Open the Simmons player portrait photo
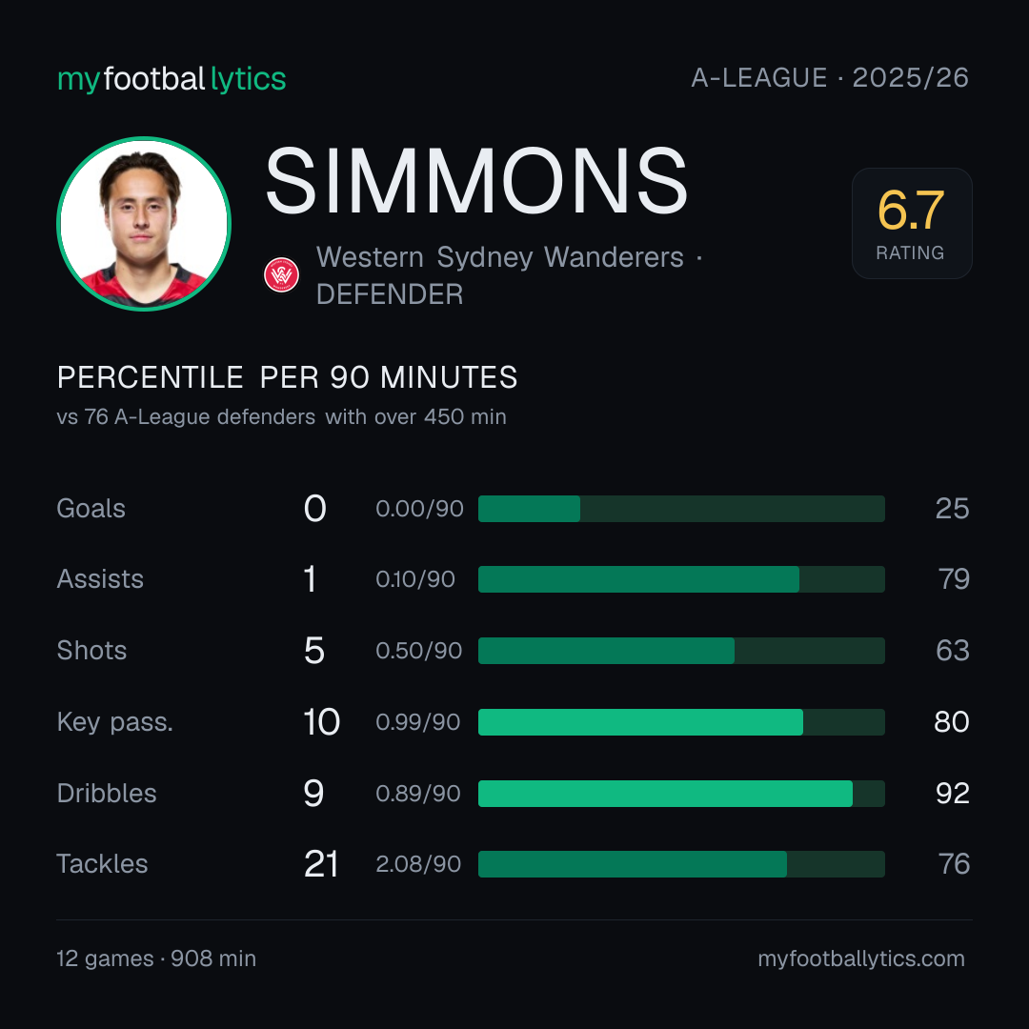Image resolution: width=1029 pixels, height=1029 pixels. [x=144, y=224]
